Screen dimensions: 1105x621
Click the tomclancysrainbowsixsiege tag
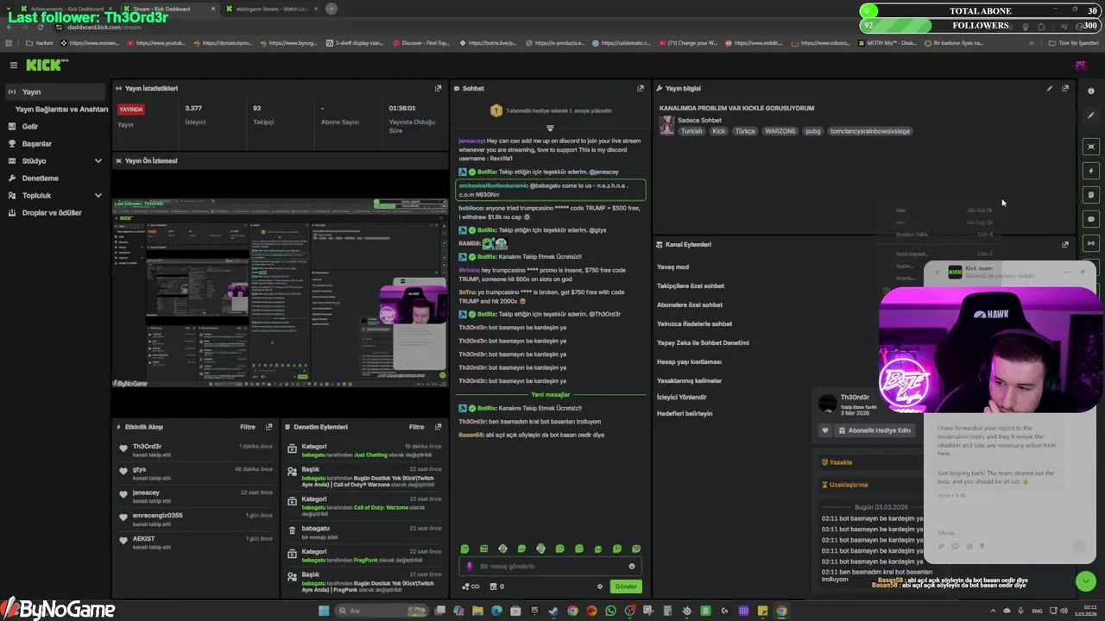870,131
